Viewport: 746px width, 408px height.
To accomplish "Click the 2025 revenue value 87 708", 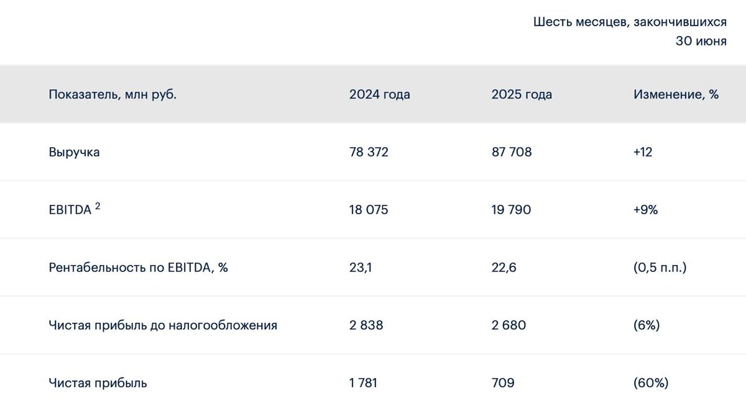I will point(512,152).
